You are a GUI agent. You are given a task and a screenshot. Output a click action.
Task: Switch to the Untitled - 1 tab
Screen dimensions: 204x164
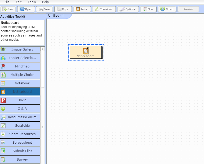(x=56, y=16)
